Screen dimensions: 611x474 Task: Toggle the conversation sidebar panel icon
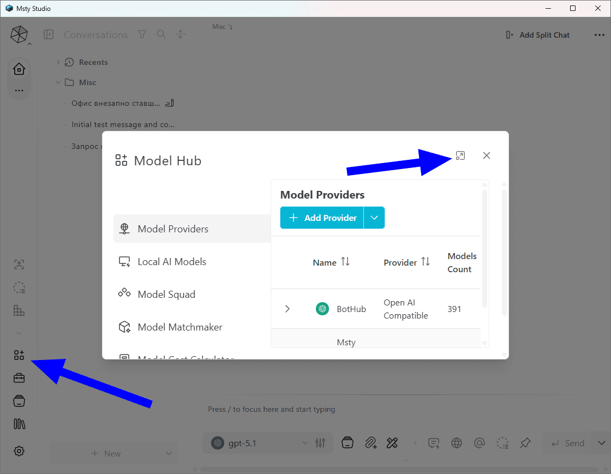point(49,35)
